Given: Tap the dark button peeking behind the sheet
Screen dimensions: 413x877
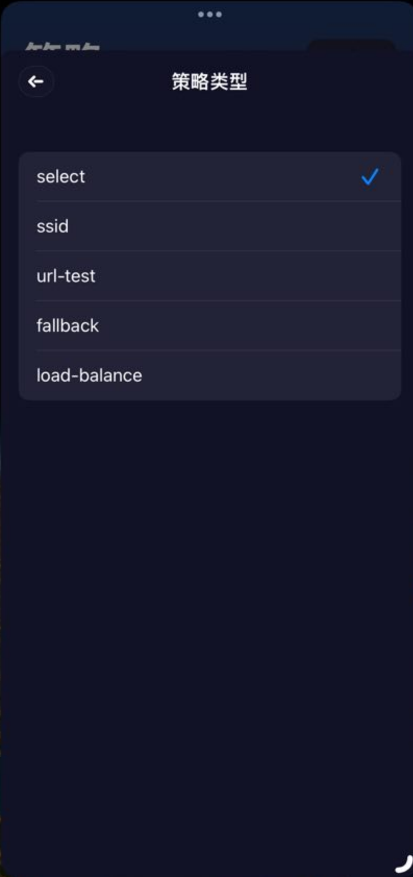Looking at the screenshot, I should pos(351,45).
